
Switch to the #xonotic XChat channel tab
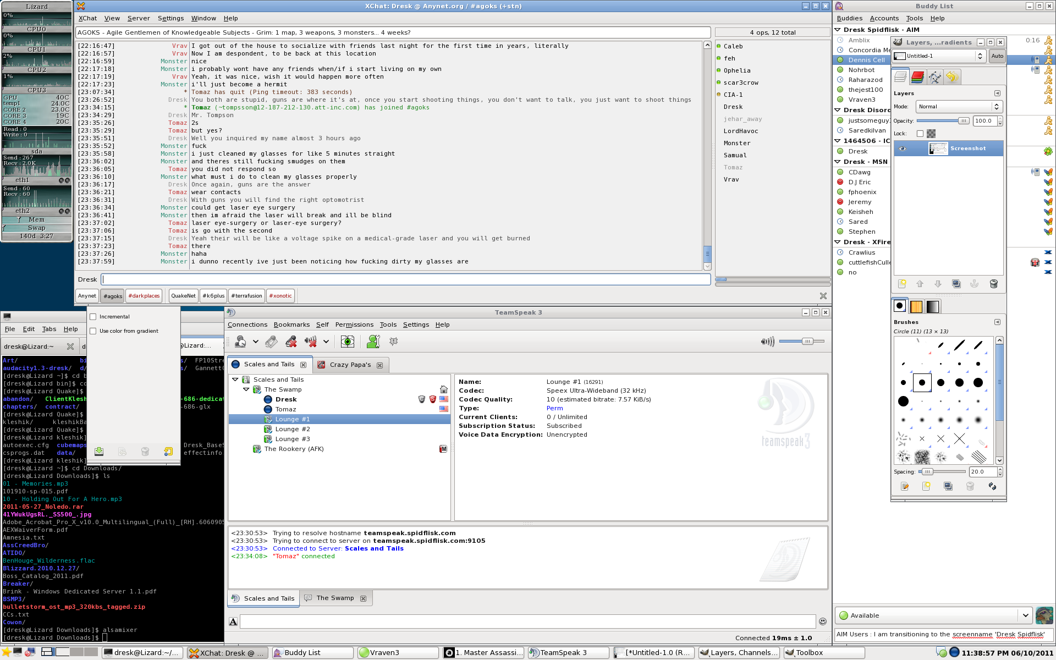point(281,296)
